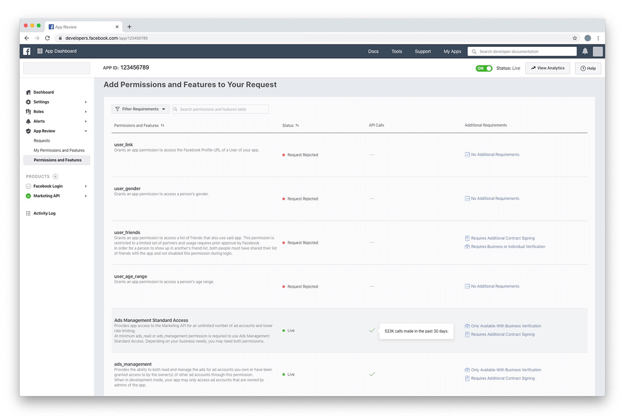Select the Settings gear icon in sidebar
Image resolution: width=633 pixels, height=420 pixels.
pyautogui.click(x=28, y=102)
